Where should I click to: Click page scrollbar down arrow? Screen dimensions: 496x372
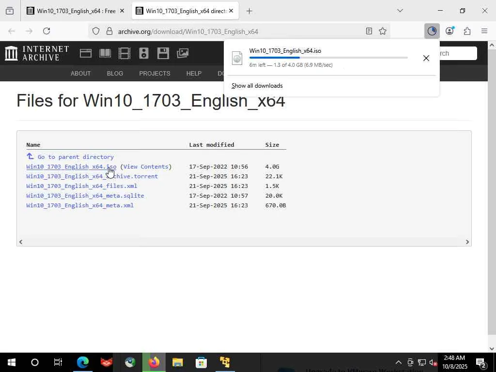pyautogui.click(x=492, y=349)
